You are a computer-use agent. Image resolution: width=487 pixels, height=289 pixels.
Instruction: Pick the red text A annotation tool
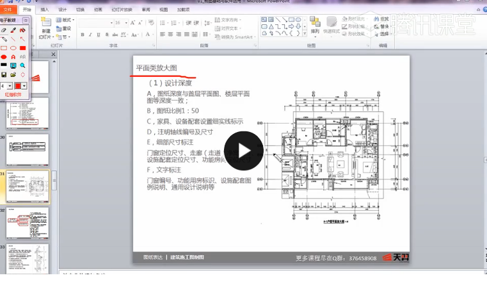coord(13,57)
